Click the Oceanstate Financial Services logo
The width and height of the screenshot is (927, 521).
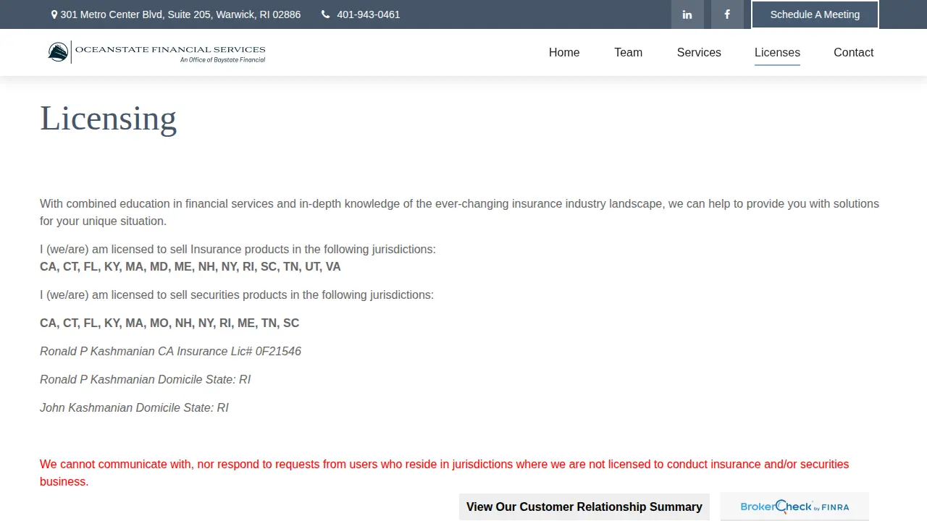pyautogui.click(x=157, y=52)
